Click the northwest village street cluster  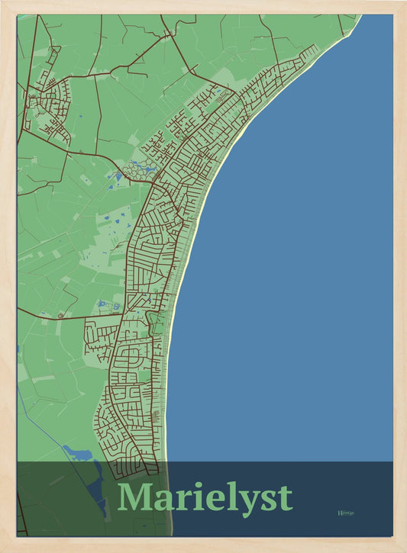49,108
